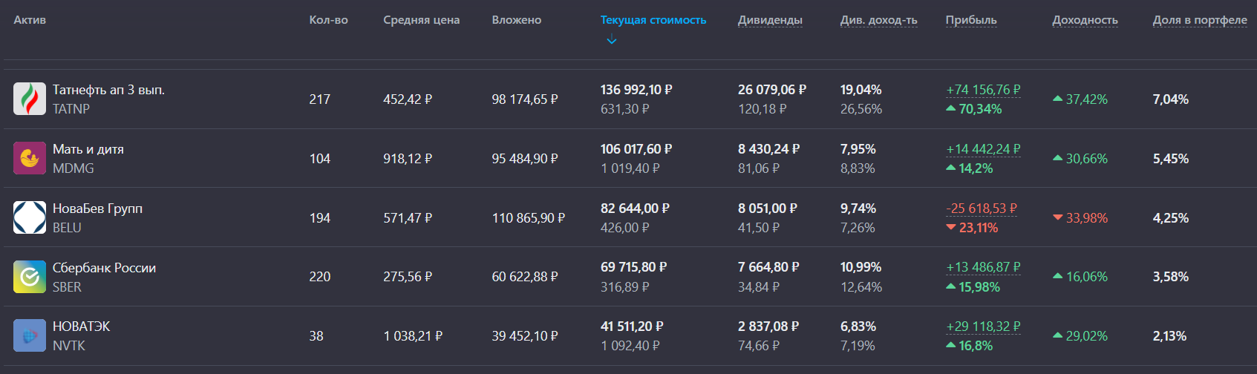
Task: Click invested amount 110 865,90 ₽
Action: pos(529,217)
